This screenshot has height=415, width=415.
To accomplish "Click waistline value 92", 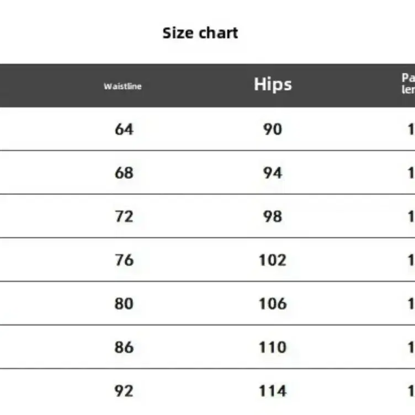I will click(124, 391).
